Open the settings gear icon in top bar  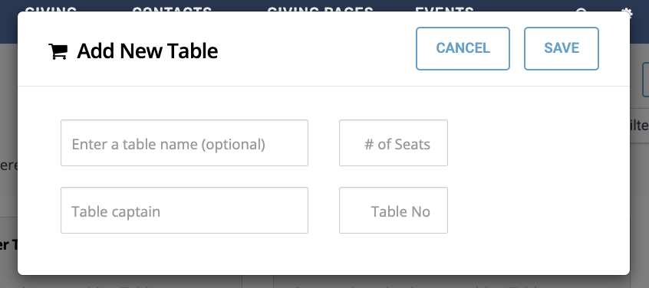click(x=628, y=11)
